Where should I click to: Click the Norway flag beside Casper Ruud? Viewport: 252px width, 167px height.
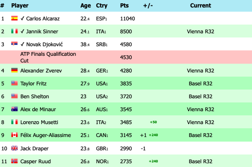click(x=15, y=161)
